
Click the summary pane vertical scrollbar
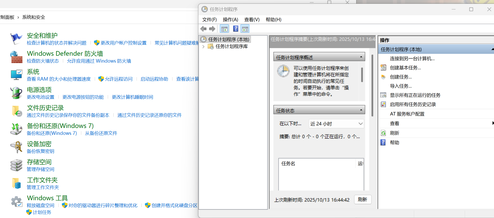point(372,85)
